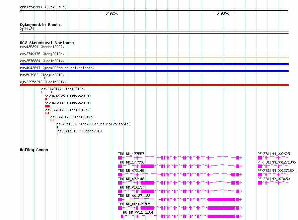Click the chrX:54911727..54935850 position label

[43, 7]
